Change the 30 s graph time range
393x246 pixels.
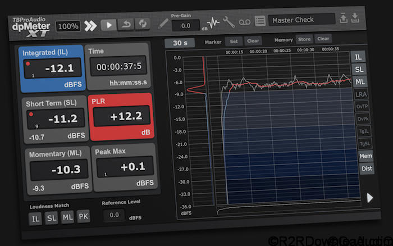(x=180, y=43)
